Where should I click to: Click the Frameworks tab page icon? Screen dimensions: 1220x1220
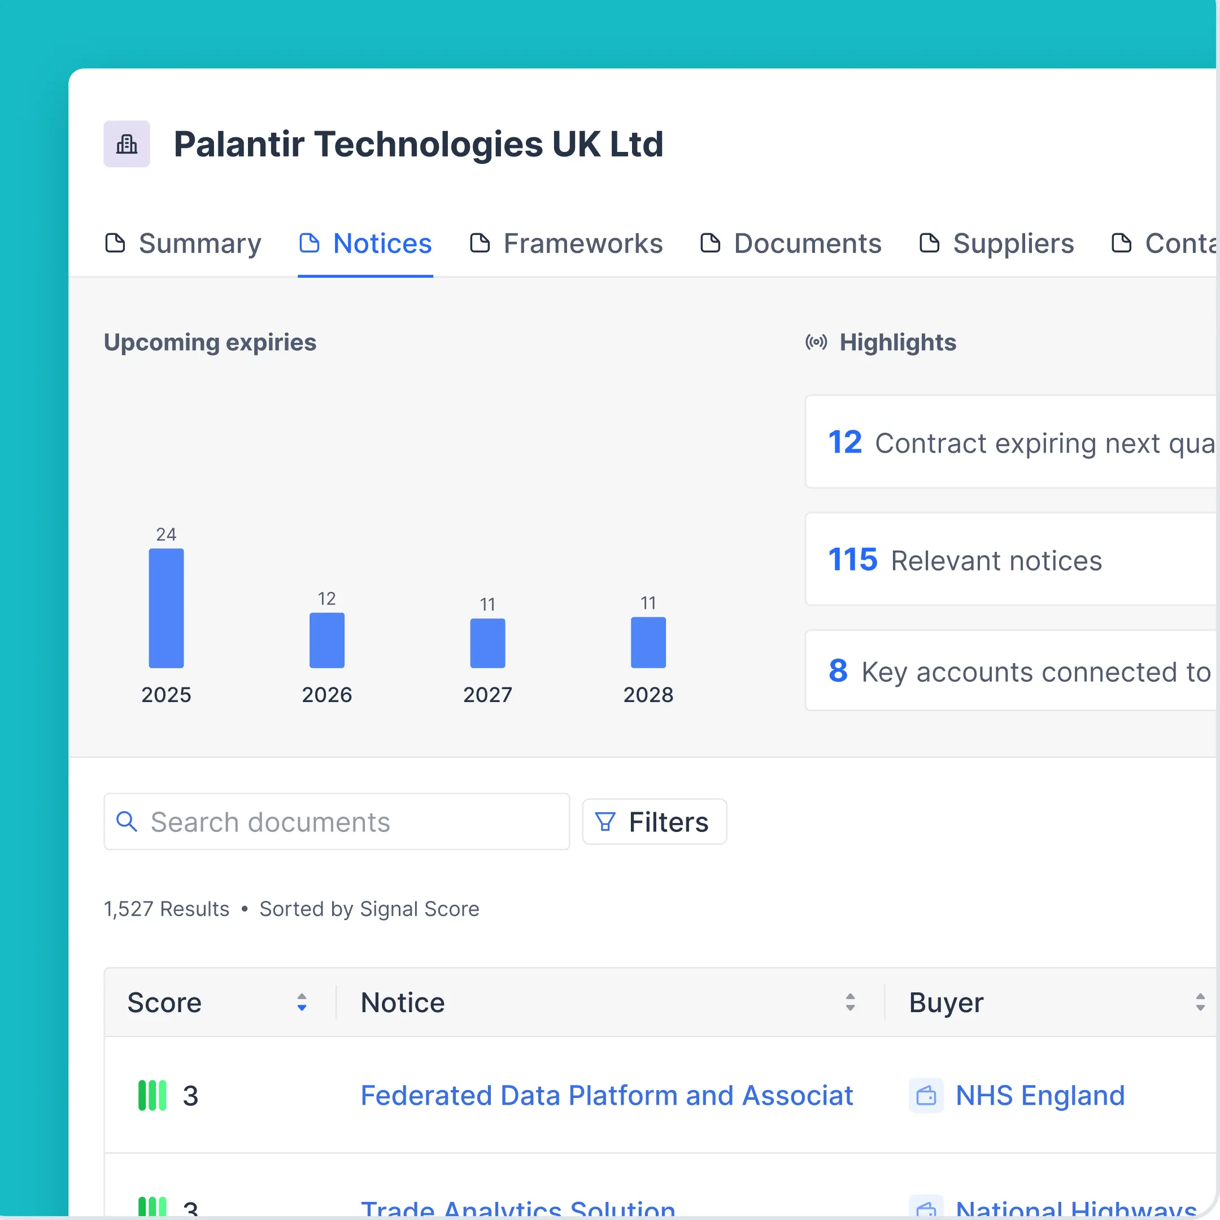(480, 243)
